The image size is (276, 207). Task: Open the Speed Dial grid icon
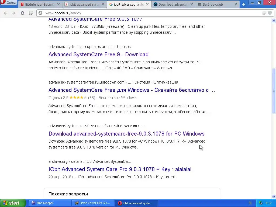31,13
